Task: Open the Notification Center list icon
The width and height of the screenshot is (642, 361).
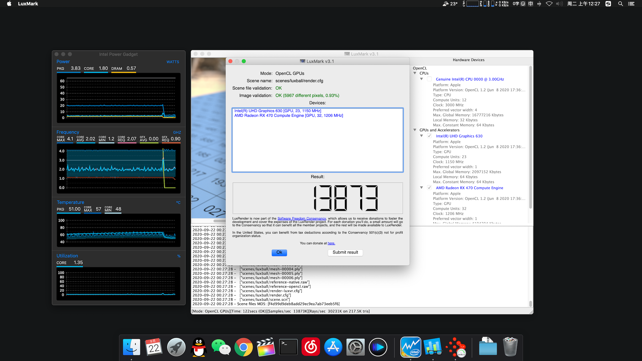Action: click(x=631, y=4)
